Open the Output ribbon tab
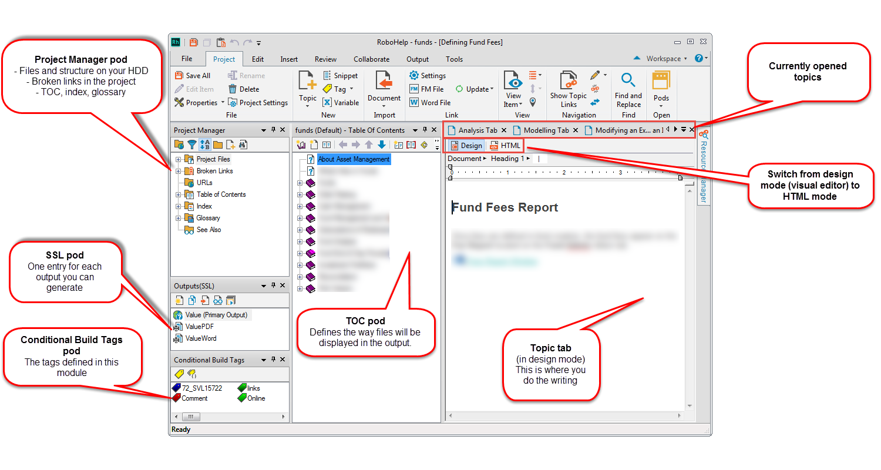 418,59
